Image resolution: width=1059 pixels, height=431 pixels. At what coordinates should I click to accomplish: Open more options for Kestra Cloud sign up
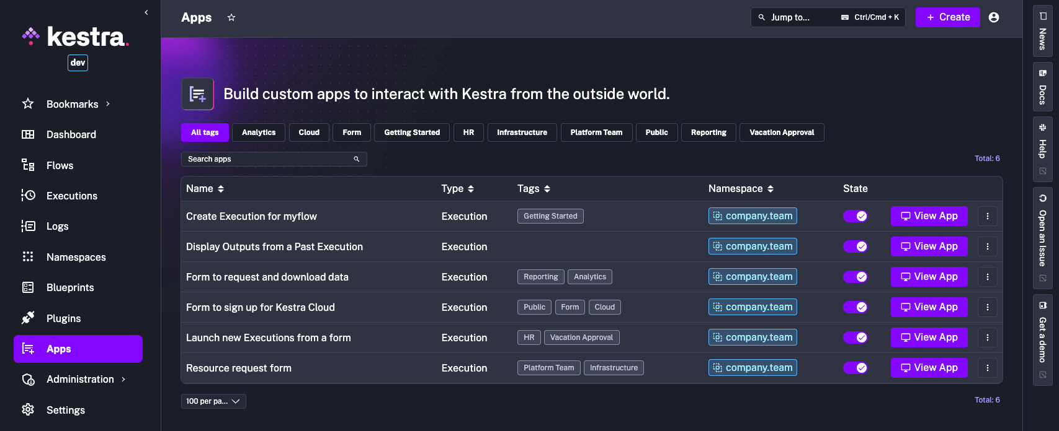click(988, 307)
